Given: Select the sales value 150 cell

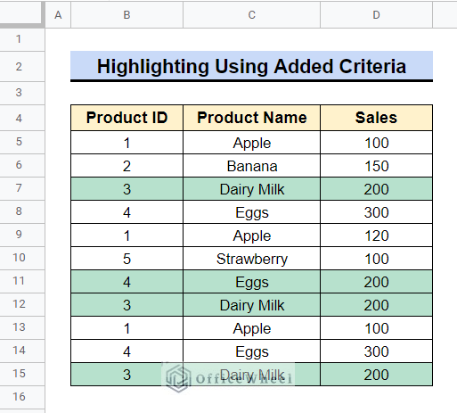Looking at the screenshot, I should (376, 166).
